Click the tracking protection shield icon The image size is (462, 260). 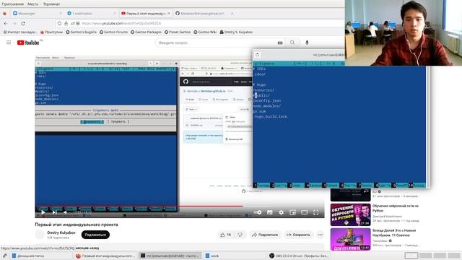coord(59,23)
